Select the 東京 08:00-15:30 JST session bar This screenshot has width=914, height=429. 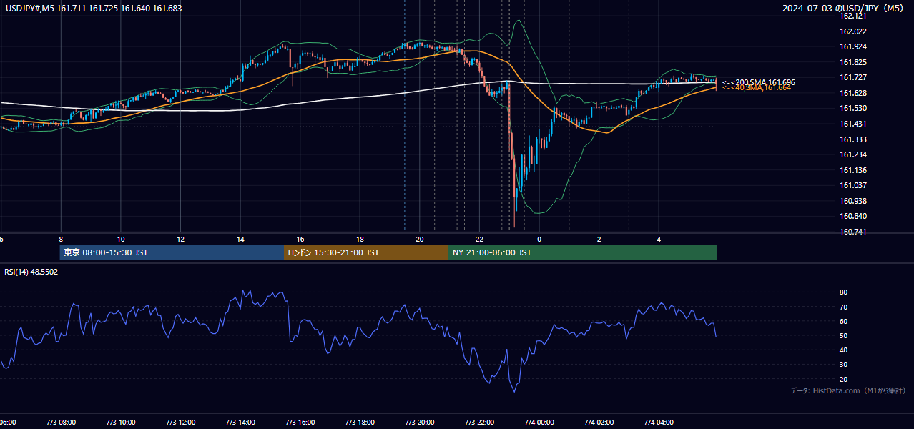(172, 252)
